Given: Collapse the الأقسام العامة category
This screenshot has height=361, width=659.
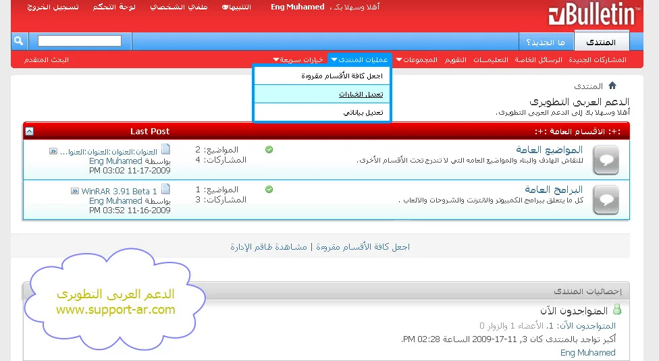Looking at the screenshot, I should click(x=29, y=131).
